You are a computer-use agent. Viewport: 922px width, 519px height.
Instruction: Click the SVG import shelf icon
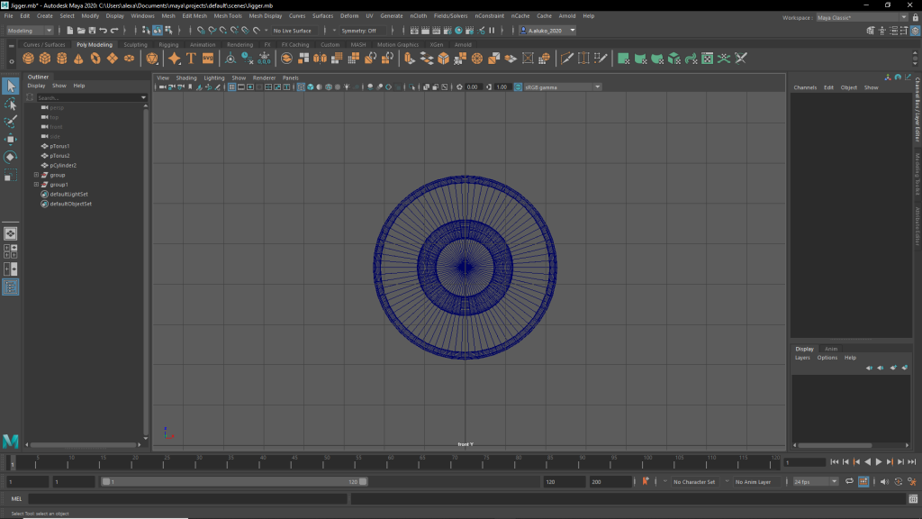208,59
